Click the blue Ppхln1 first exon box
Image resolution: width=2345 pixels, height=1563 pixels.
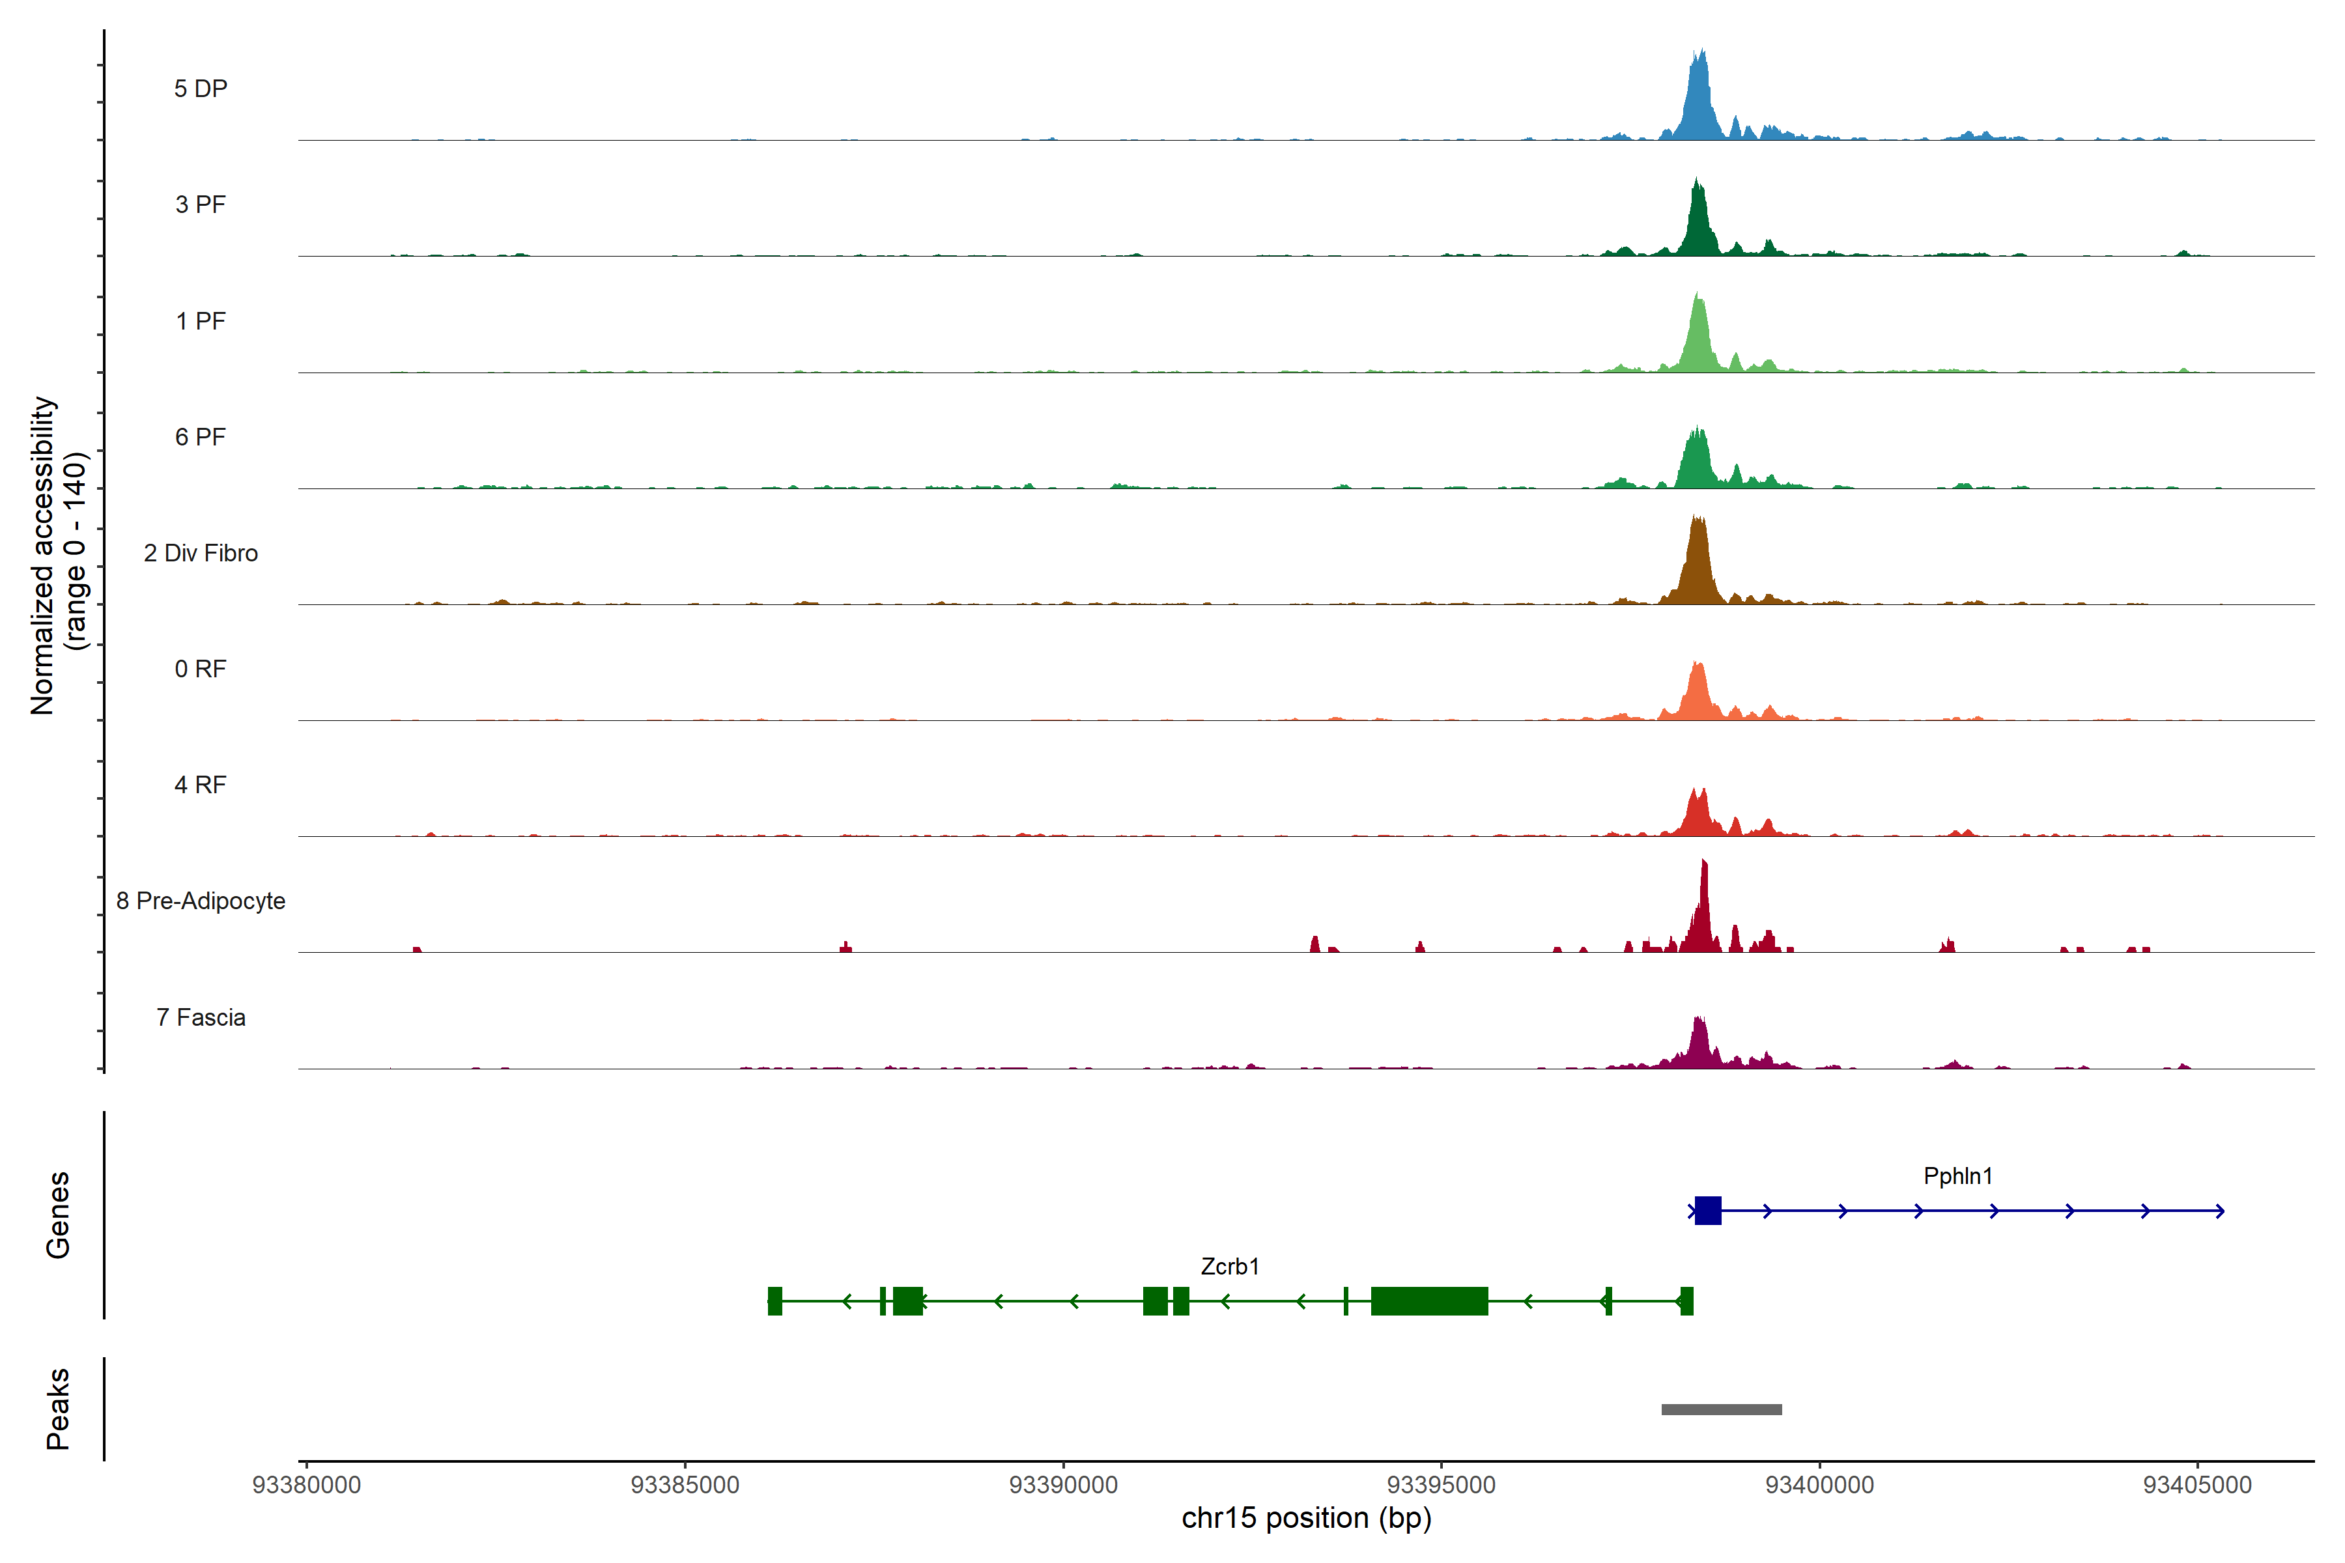click(1708, 1210)
